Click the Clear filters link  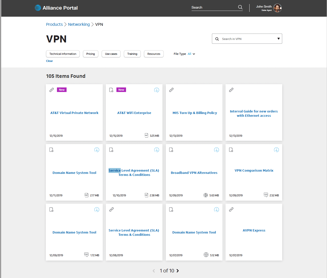49,61
